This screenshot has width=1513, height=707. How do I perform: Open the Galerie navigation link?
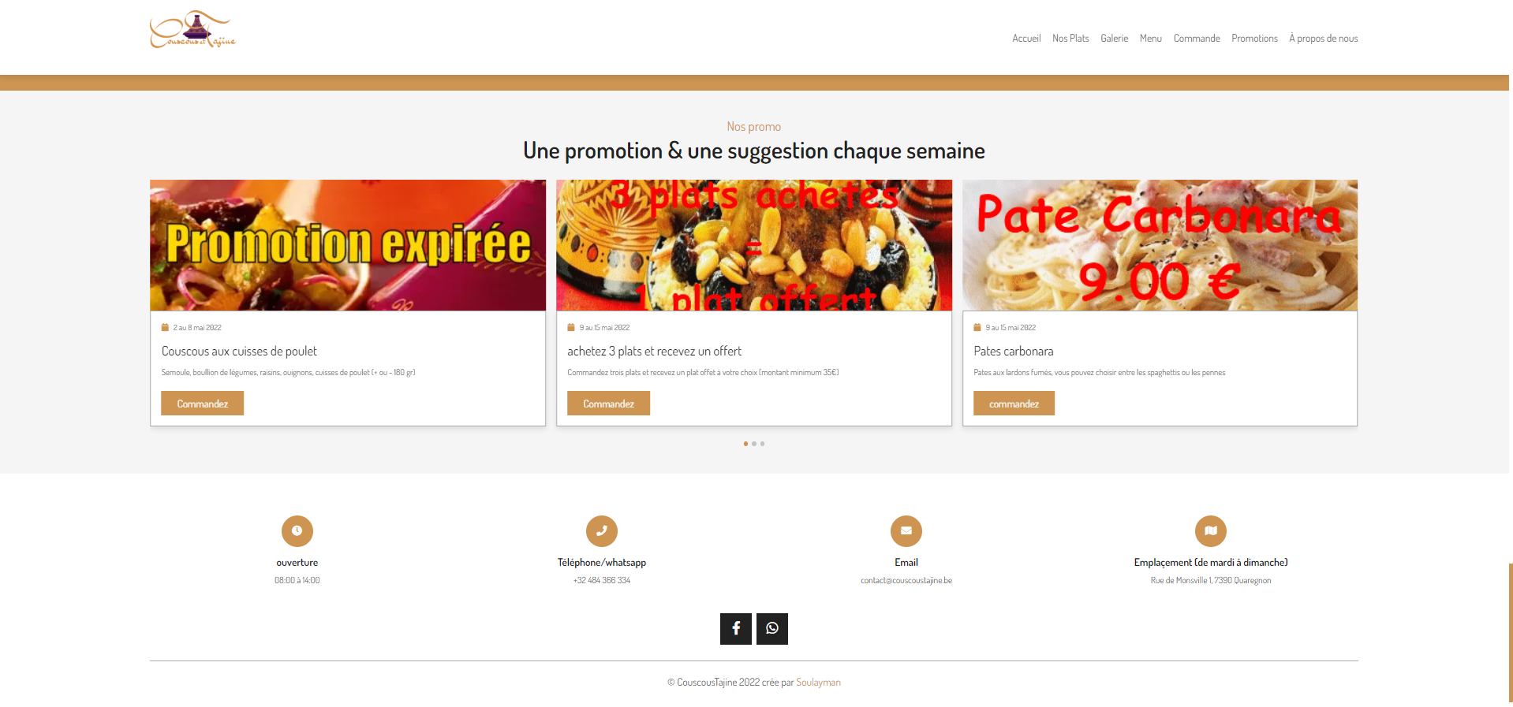click(x=1114, y=38)
